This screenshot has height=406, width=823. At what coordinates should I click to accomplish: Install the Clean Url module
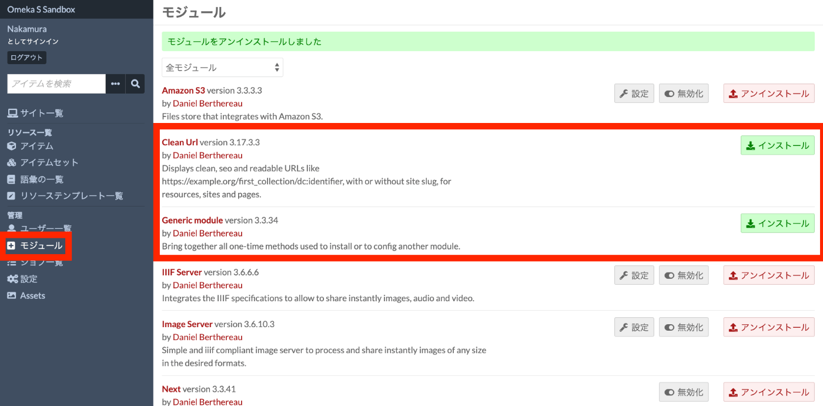[778, 145]
